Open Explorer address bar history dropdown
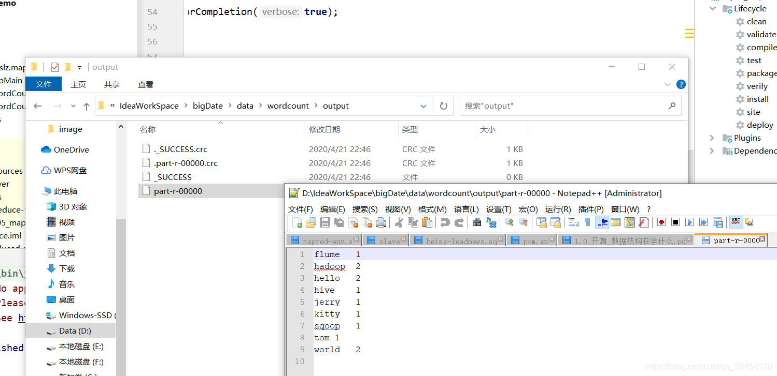The image size is (777, 376). (423, 106)
